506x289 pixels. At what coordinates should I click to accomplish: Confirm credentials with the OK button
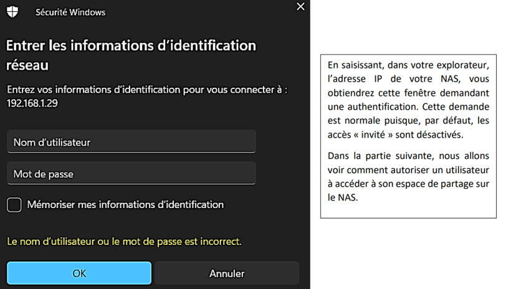pyautogui.click(x=79, y=273)
